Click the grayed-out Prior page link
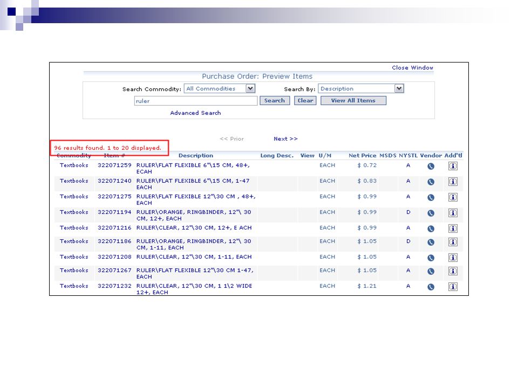The height and width of the screenshot is (388, 518). click(x=232, y=139)
